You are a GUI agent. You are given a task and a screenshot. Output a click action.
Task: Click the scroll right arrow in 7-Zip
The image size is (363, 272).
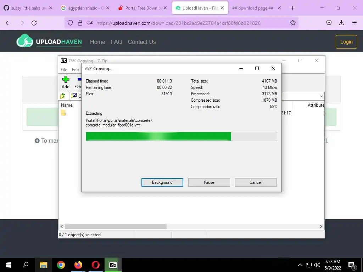coord(321,226)
